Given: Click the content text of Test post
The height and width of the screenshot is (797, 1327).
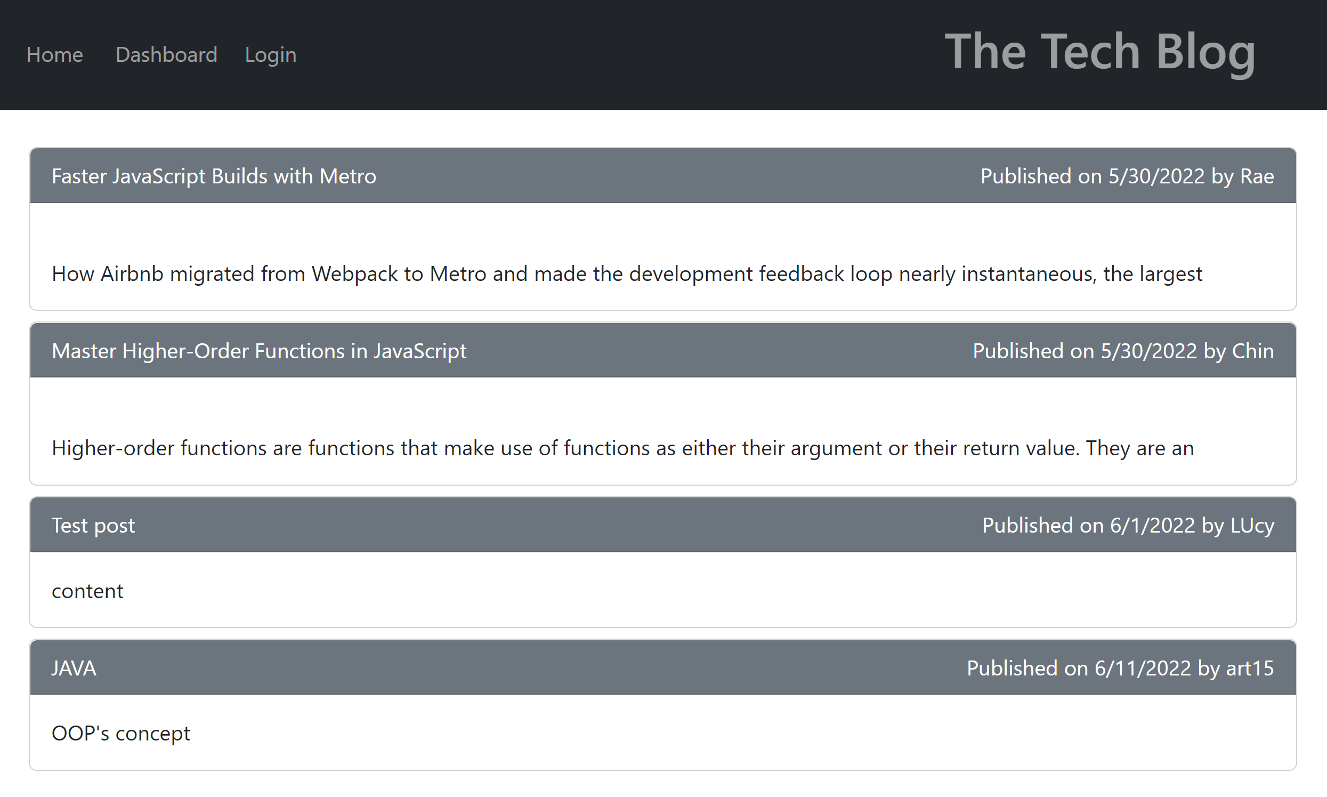Looking at the screenshot, I should [87, 591].
